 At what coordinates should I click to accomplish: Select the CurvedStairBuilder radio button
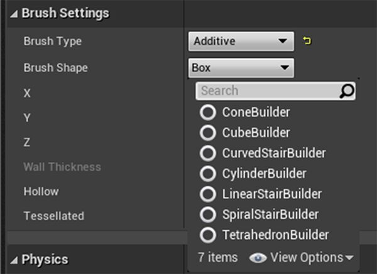tap(207, 153)
